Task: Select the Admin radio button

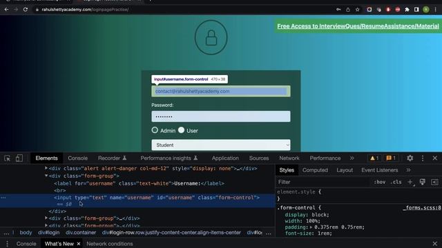Action: (155, 130)
